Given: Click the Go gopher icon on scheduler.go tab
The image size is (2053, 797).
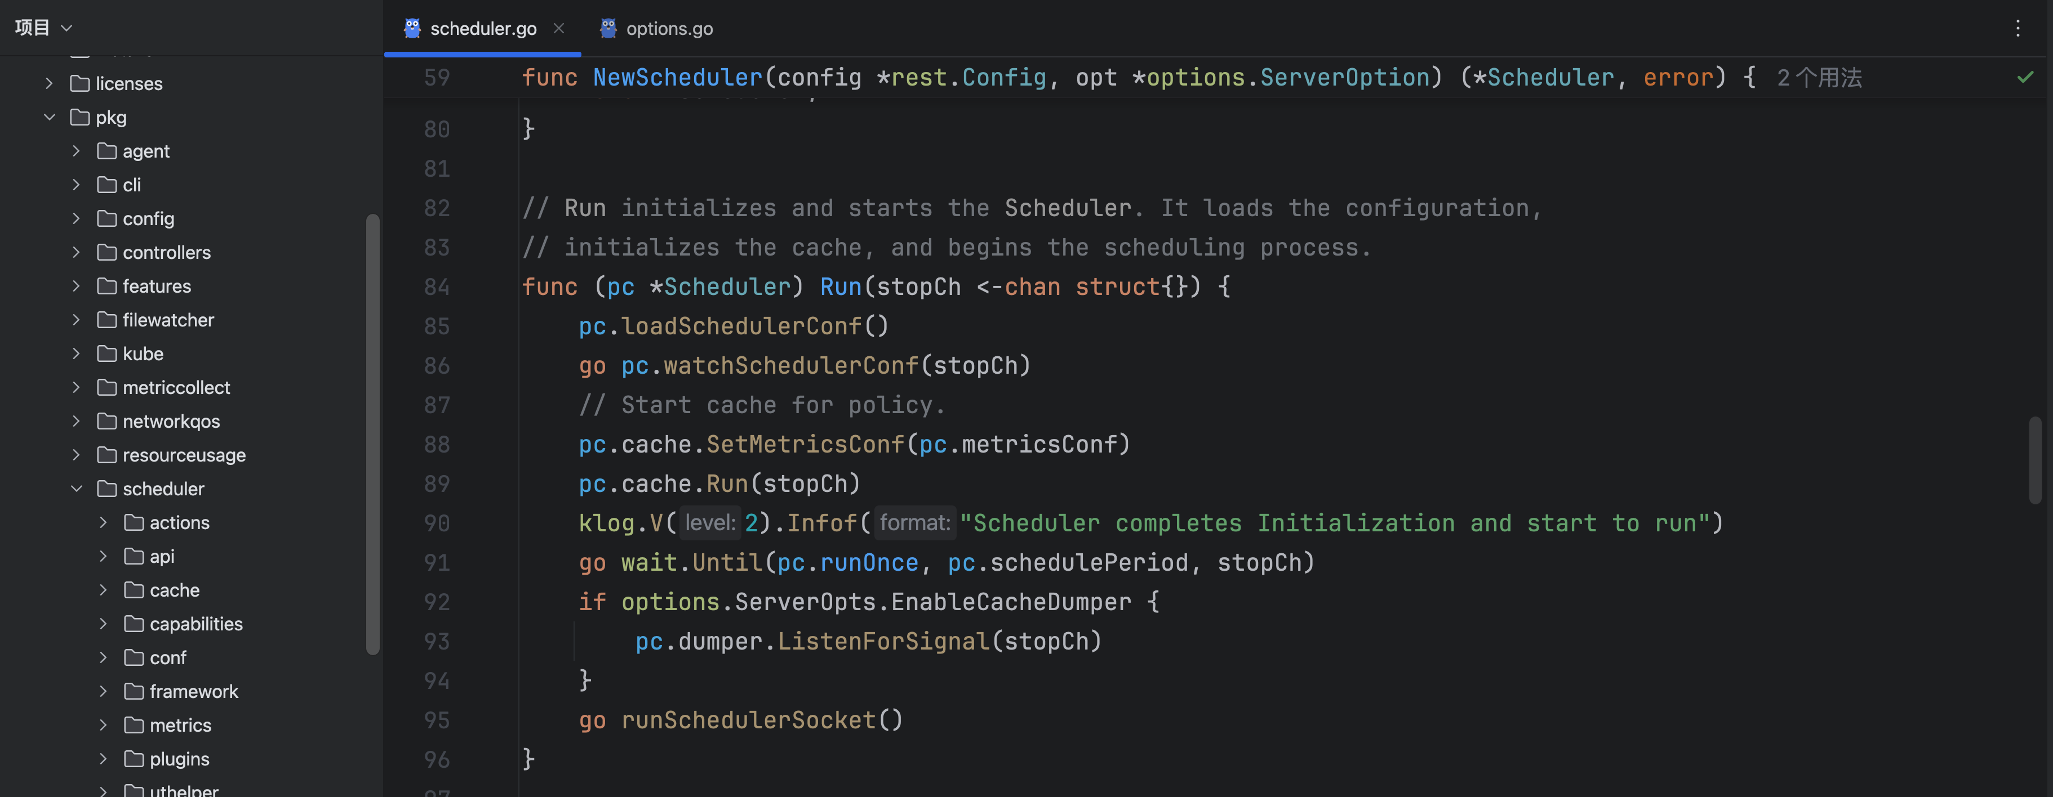Looking at the screenshot, I should pyautogui.click(x=412, y=29).
